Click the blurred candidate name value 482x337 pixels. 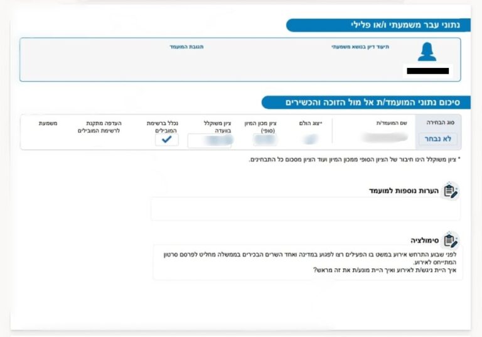[385, 138]
